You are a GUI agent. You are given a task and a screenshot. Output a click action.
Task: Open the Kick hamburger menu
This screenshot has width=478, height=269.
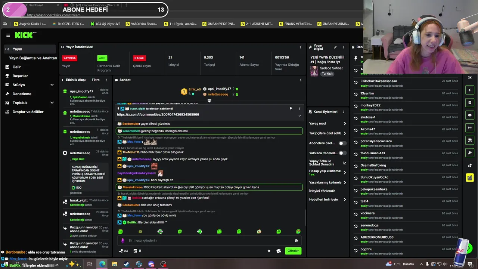[8, 35]
